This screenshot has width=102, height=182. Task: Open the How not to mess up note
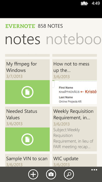[71, 67]
